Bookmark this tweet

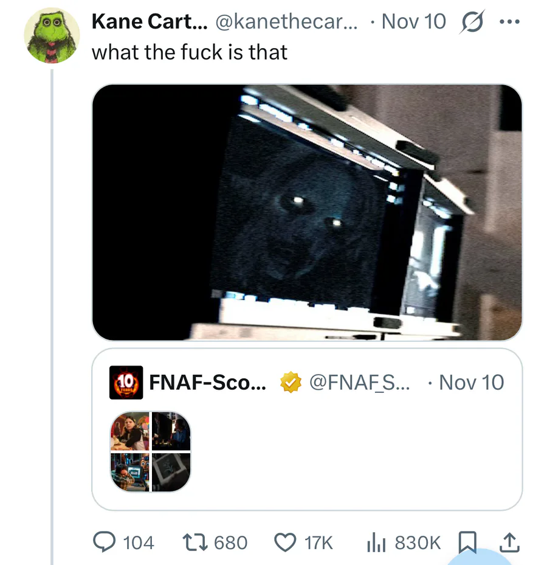click(467, 541)
